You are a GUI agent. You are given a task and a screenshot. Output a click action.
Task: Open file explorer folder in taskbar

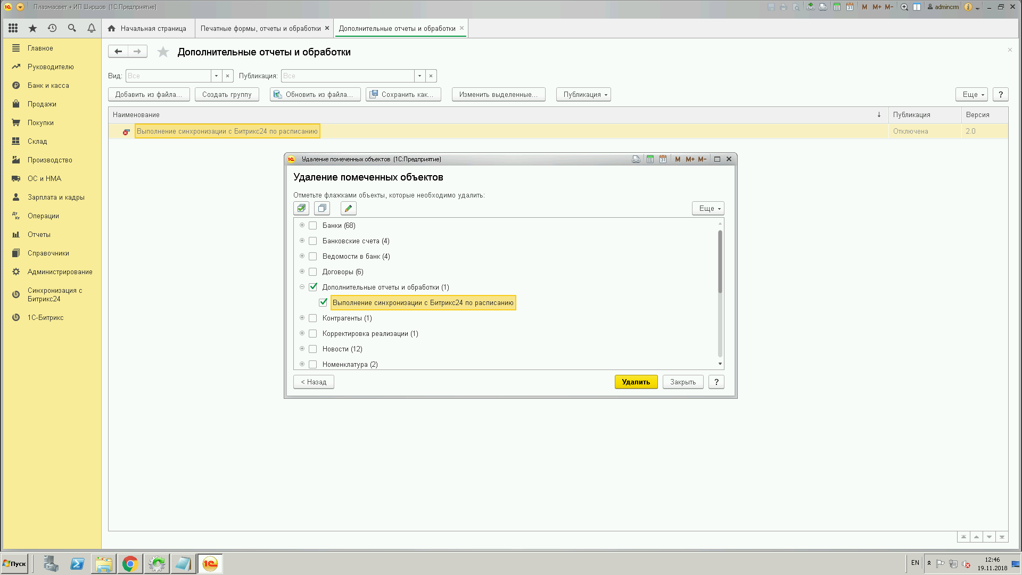click(x=104, y=564)
